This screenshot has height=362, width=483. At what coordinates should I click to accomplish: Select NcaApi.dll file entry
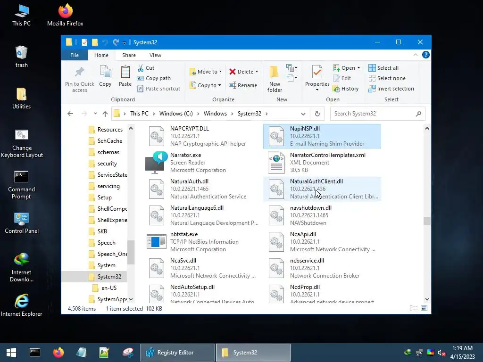(322, 242)
